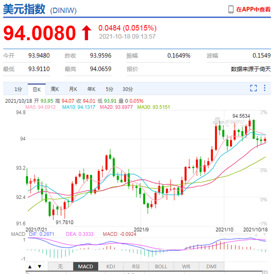Click the change value 0.0484 (0.0515%)
The image size is (275, 274).
tap(127, 28)
